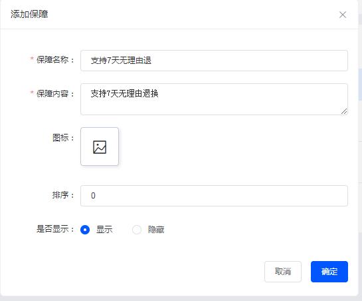Click the 取消 cancel button

point(283,272)
